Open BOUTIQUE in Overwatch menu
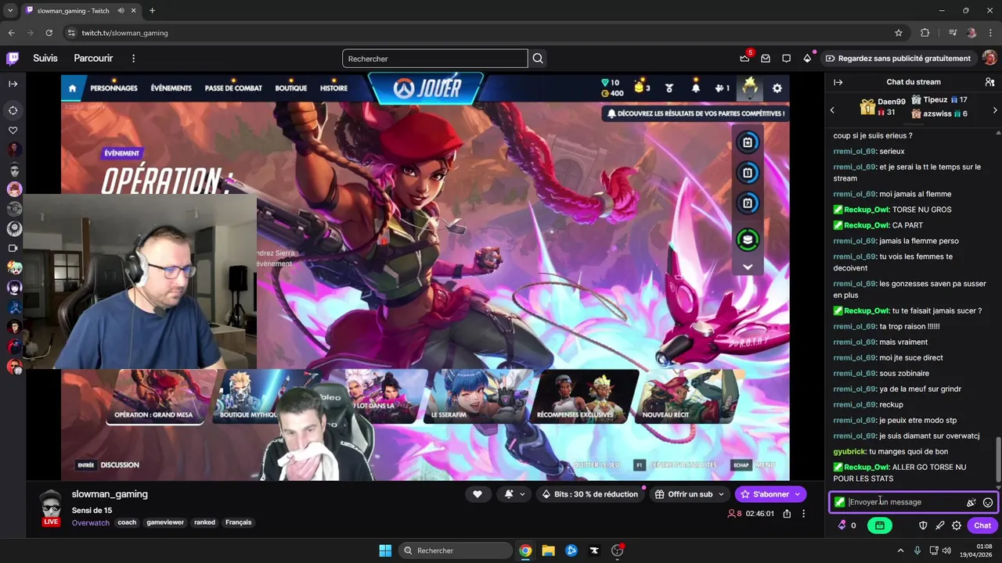This screenshot has width=1002, height=563. coord(290,88)
